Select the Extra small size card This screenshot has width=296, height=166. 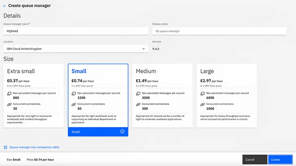coord(34,96)
